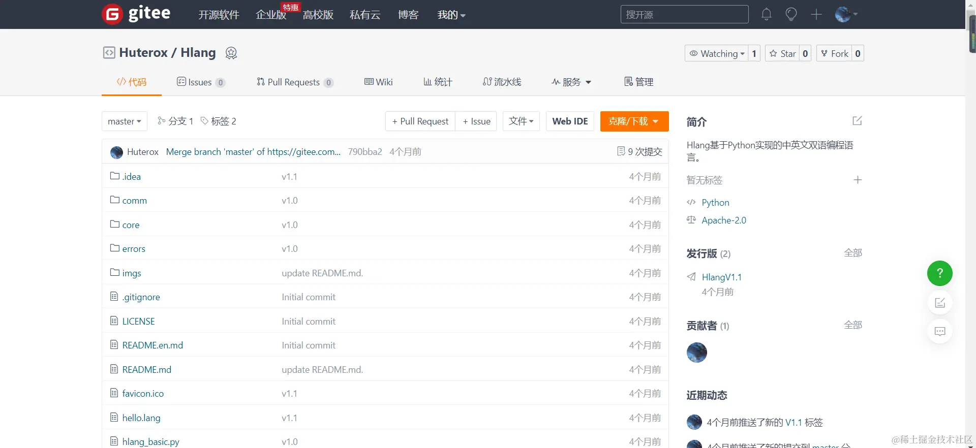Click the page vertical scrollbar
Screen dimensions: 976x448
tap(971, 224)
